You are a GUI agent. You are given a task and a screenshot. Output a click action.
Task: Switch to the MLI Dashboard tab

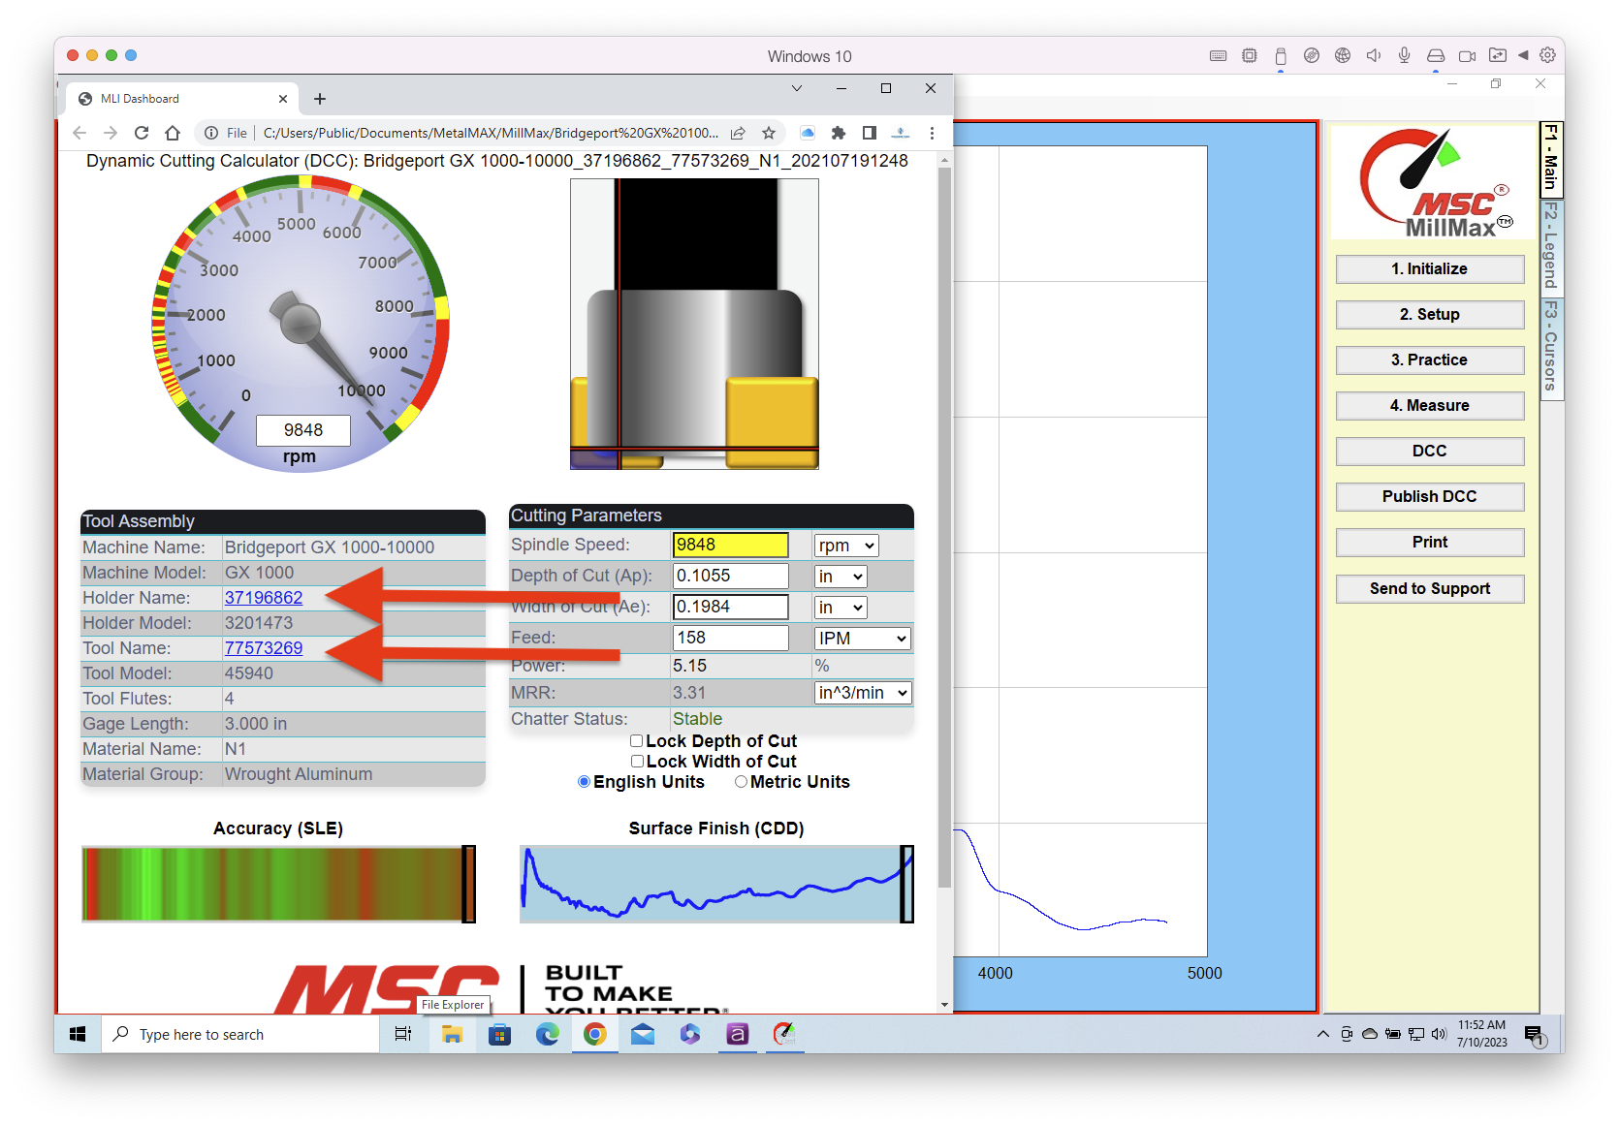point(182,99)
